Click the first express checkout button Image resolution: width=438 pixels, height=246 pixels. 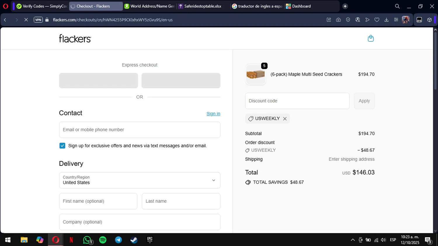click(98, 81)
